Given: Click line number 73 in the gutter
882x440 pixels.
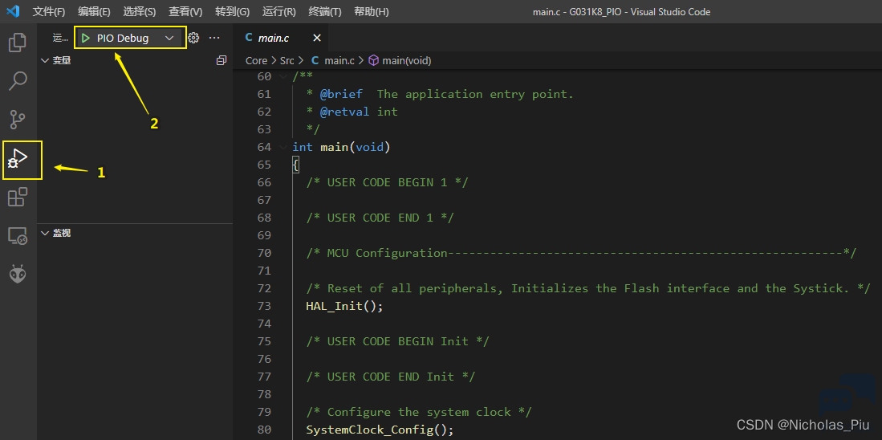Looking at the screenshot, I should pos(264,306).
